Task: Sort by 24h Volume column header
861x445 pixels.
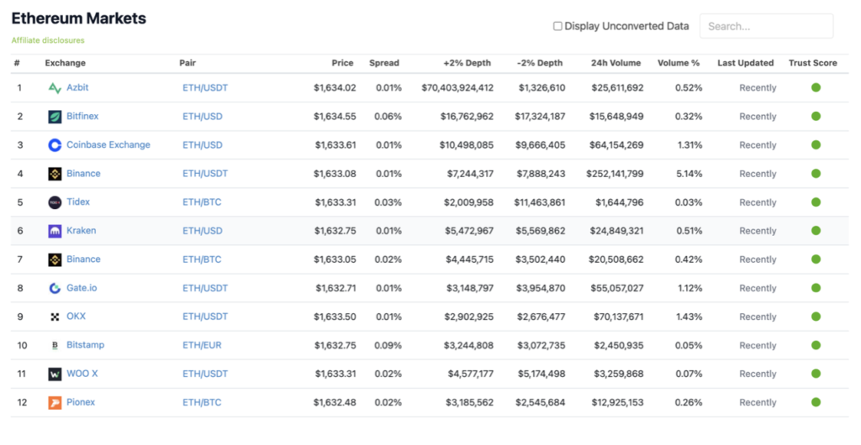Action: tap(615, 63)
